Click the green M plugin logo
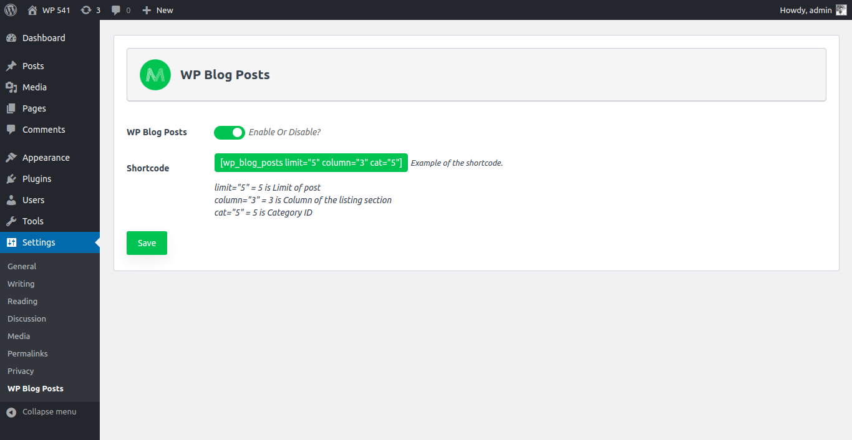Image resolution: width=852 pixels, height=440 pixels. (155, 75)
